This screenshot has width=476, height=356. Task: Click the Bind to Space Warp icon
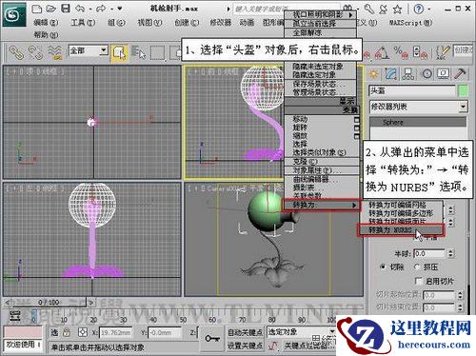click(55, 52)
